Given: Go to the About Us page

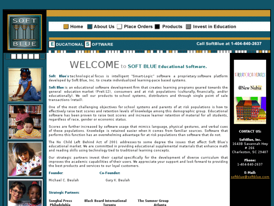Looking at the screenshot, I should click(104, 27).
